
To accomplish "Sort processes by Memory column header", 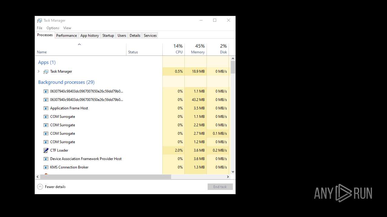I will coord(196,49).
